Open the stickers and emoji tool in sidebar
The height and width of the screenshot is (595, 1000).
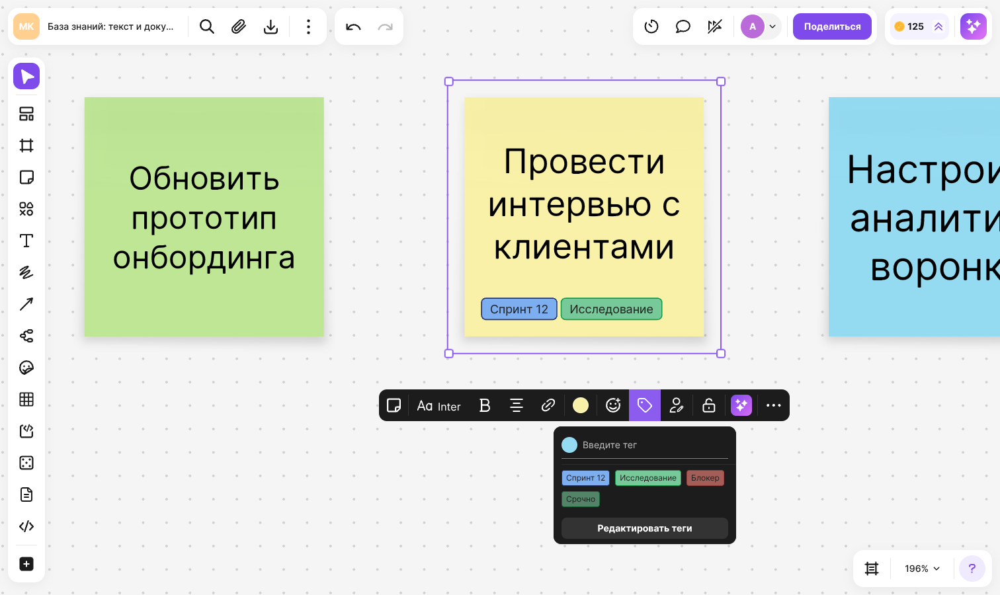click(26, 368)
